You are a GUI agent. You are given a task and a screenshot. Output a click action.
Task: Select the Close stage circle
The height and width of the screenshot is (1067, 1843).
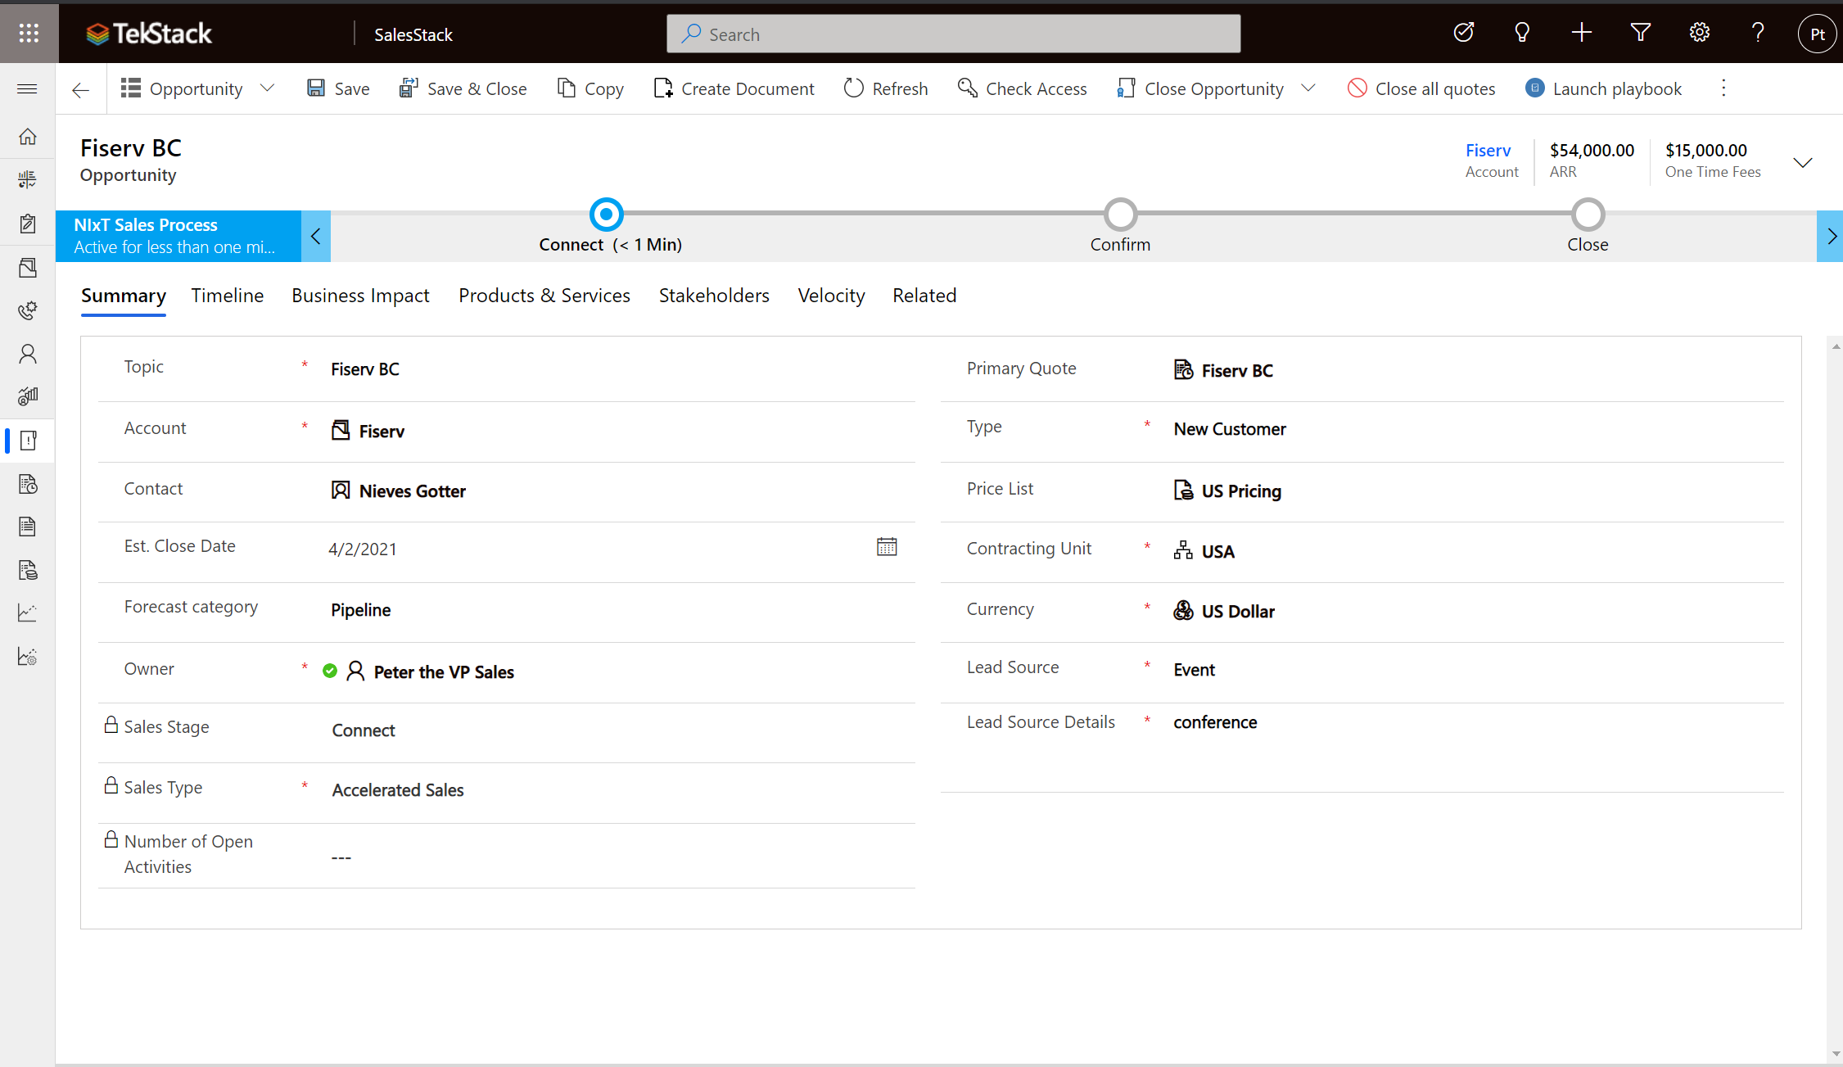(x=1588, y=215)
